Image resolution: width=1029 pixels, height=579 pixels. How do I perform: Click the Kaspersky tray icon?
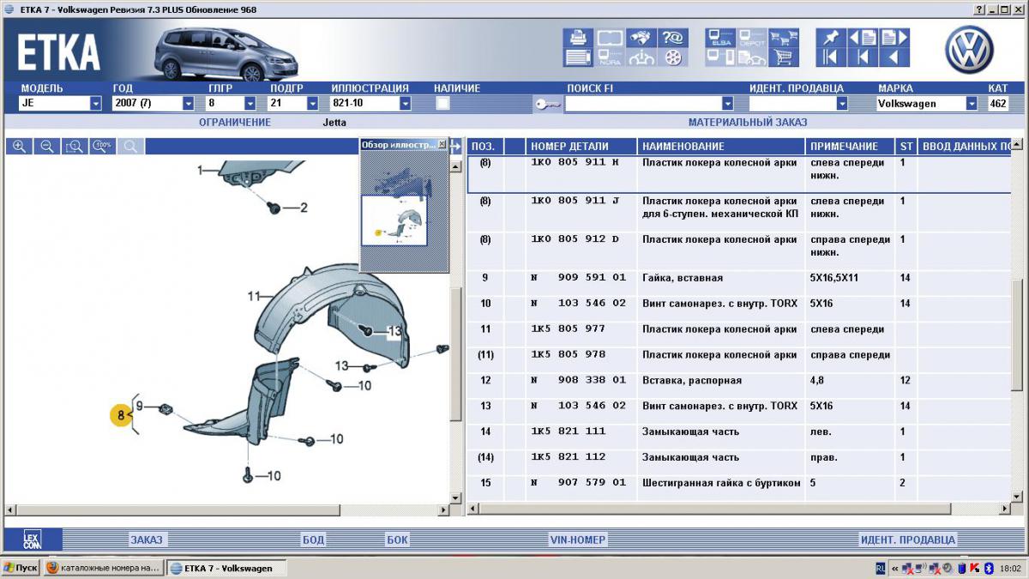click(x=975, y=569)
